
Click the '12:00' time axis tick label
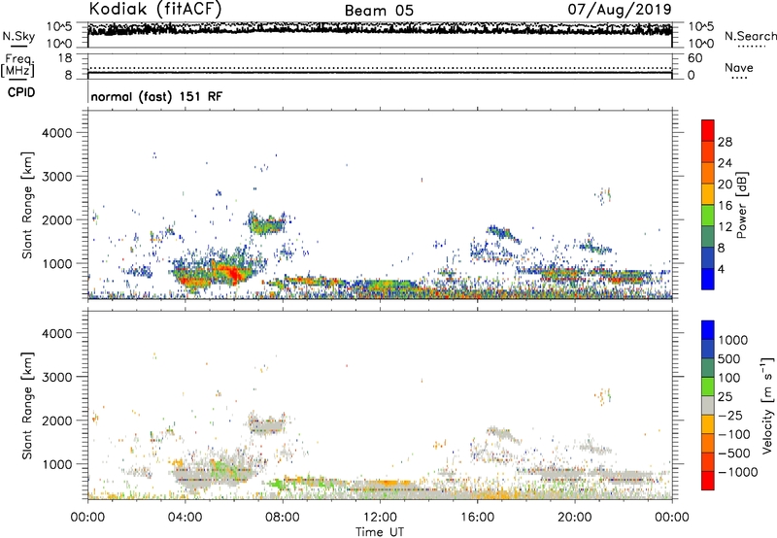(x=380, y=518)
